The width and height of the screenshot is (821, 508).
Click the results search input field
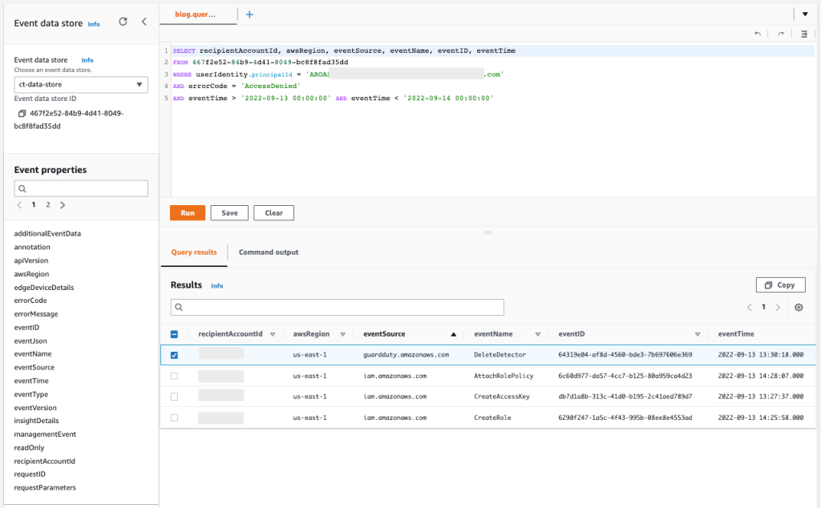[337, 307]
